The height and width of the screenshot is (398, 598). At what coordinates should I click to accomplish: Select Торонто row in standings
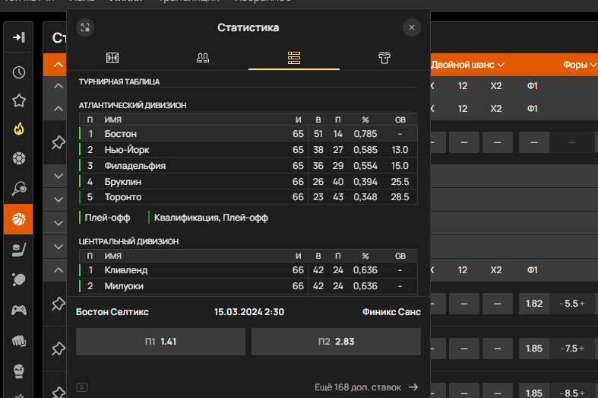click(248, 197)
